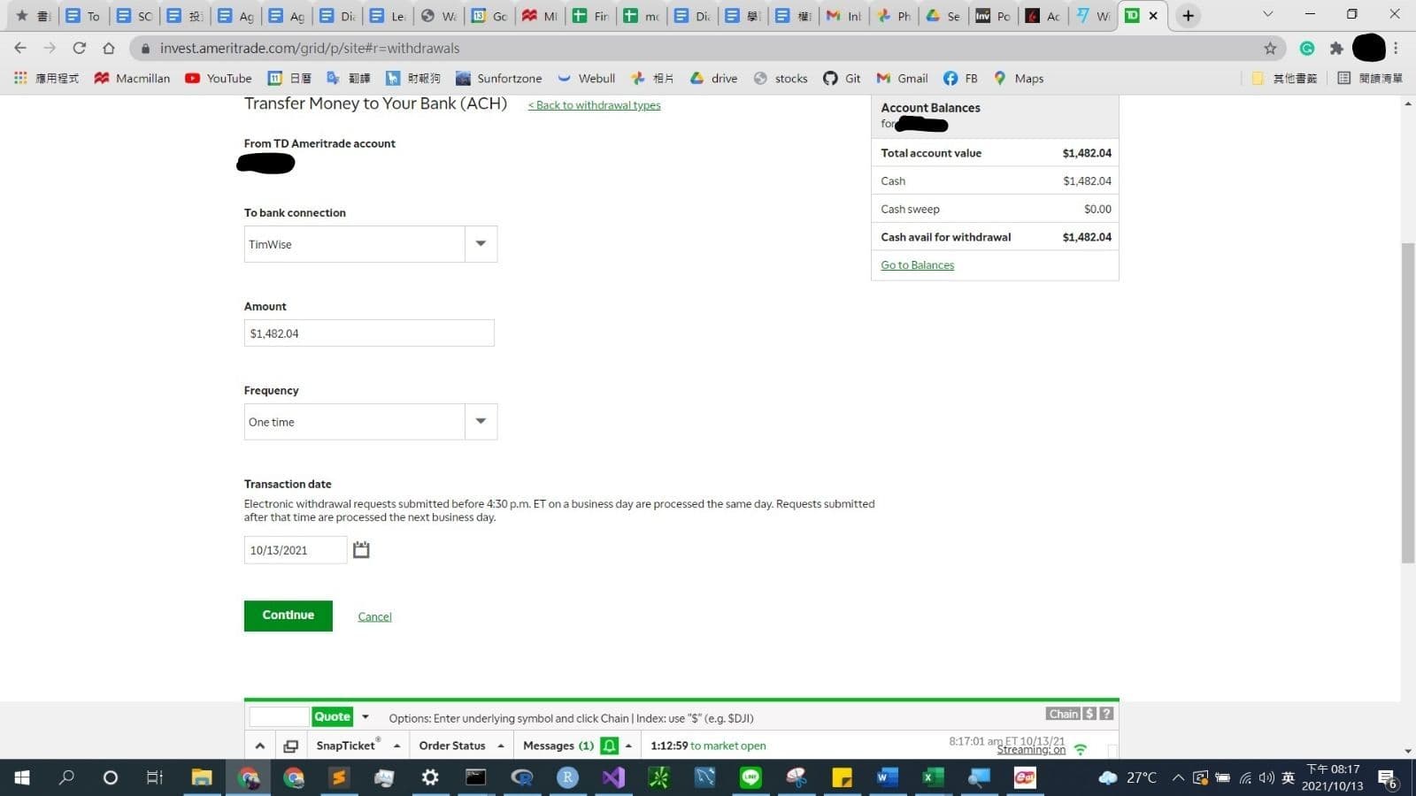1416x796 pixels.
Task: Toggle the Streaming: on link
Action: coord(1030,750)
